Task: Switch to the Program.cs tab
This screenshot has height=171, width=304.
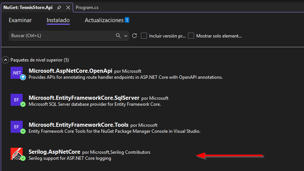Action: [87, 7]
